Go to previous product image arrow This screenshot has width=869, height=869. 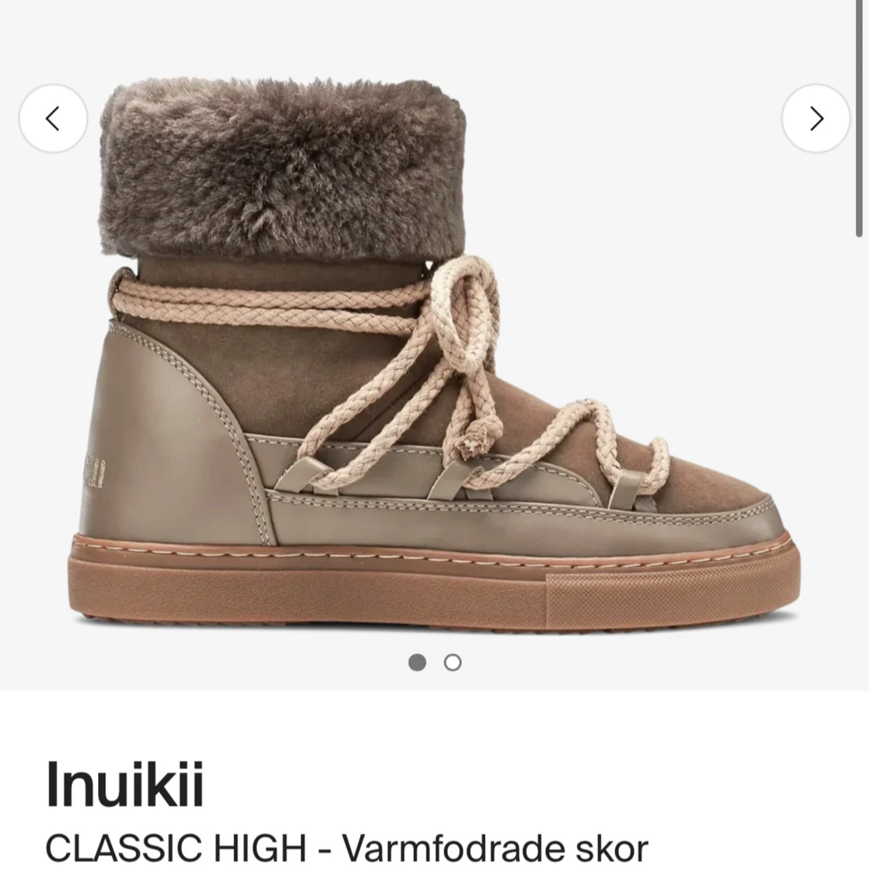click(53, 118)
